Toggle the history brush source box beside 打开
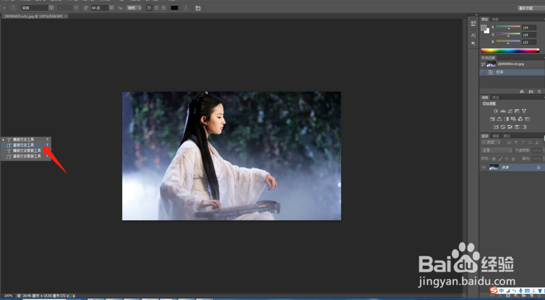 pos(483,73)
